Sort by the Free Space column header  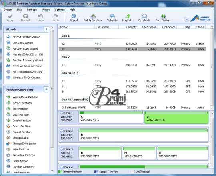[x=167, y=27]
